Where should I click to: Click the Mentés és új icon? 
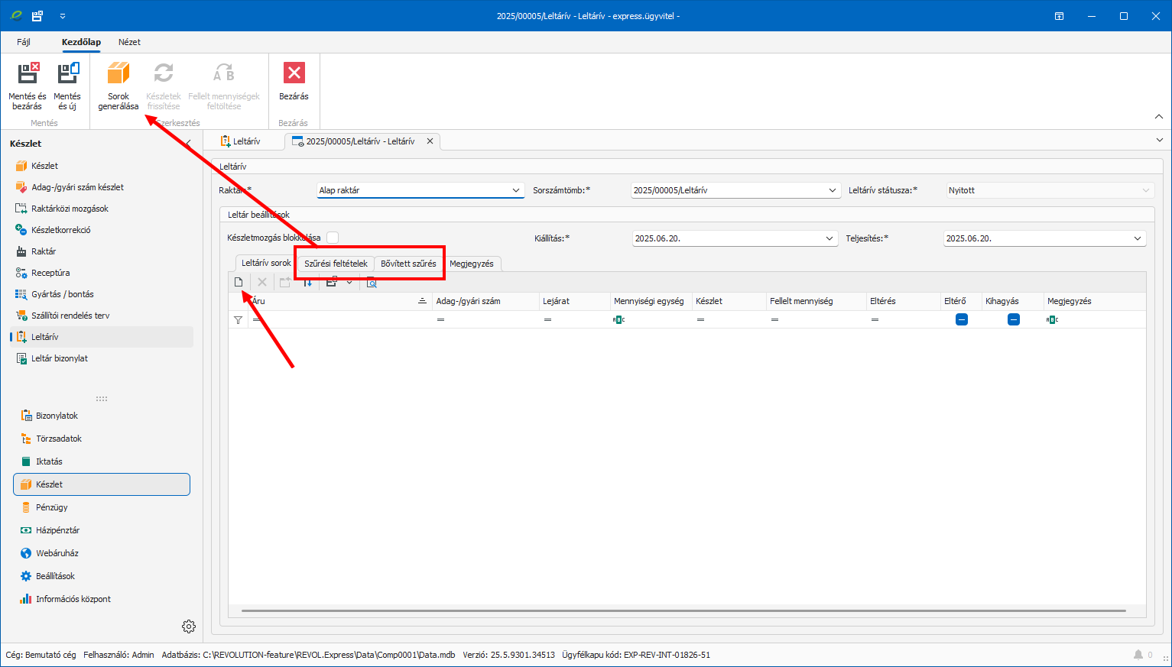67,74
